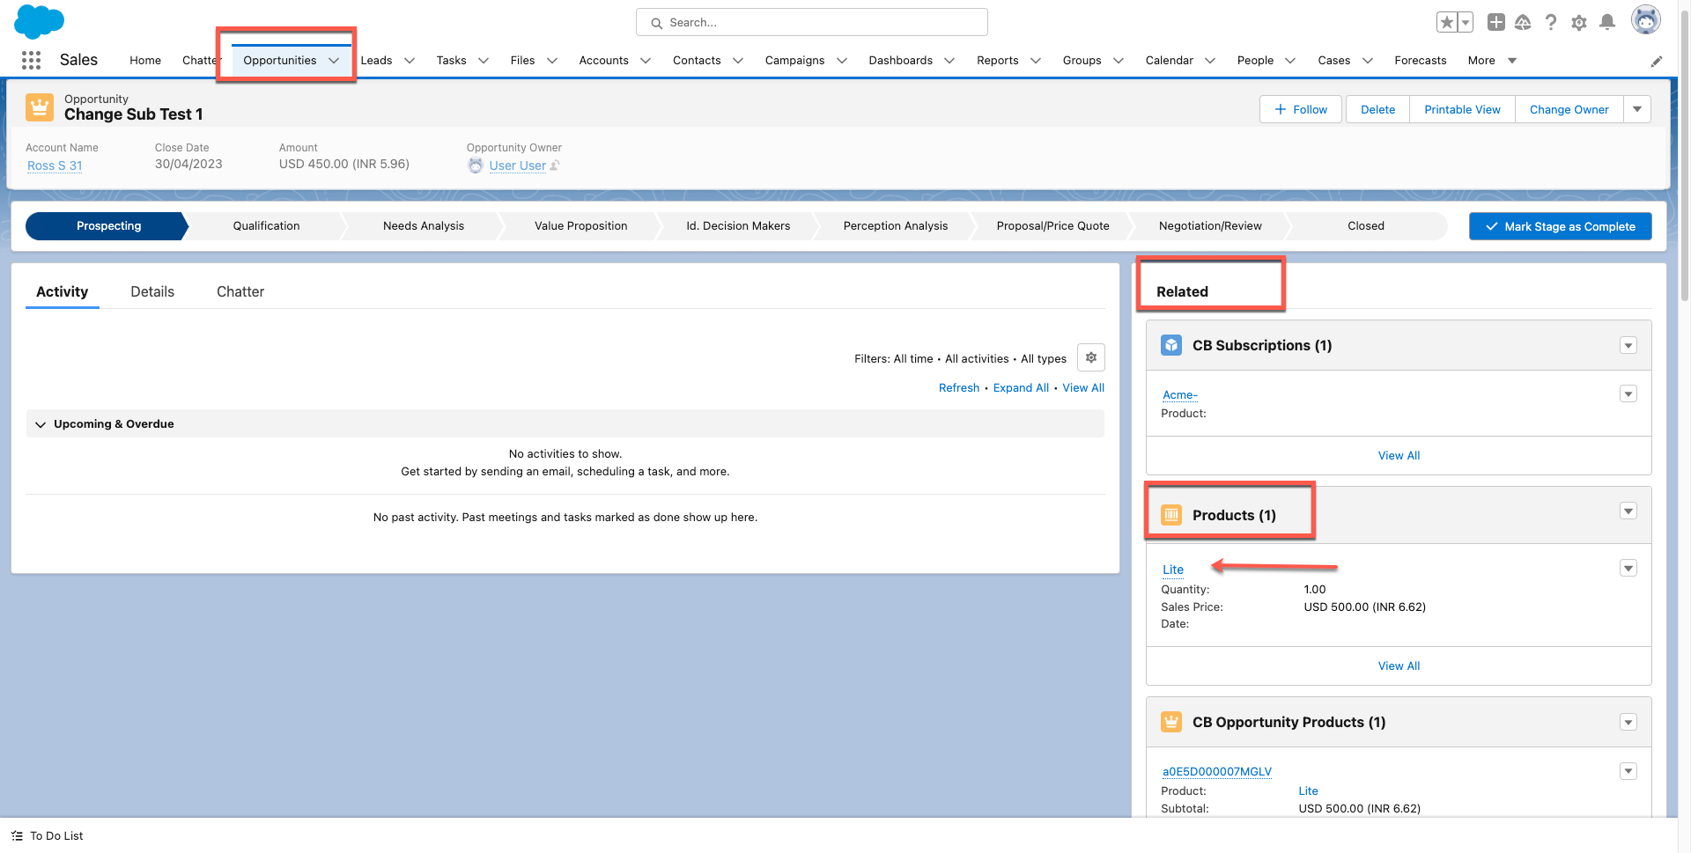Open the Setup gear icon
Image resolution: width=1691 pixels, height=853 pixels.
pos(1579,23)
